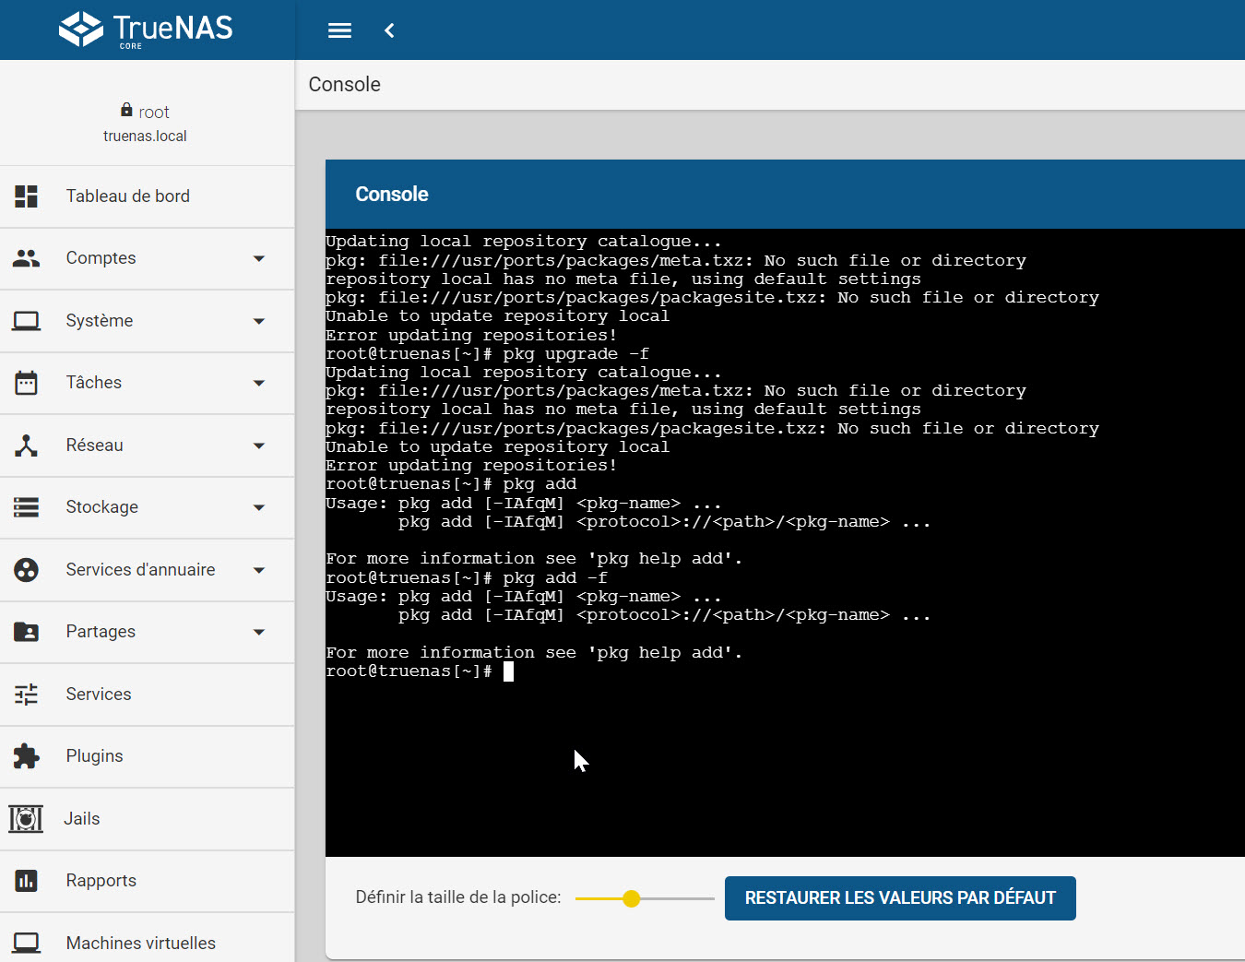Open Jails via its jail icon
1245x962 pixels.
(x=26, y=819)
